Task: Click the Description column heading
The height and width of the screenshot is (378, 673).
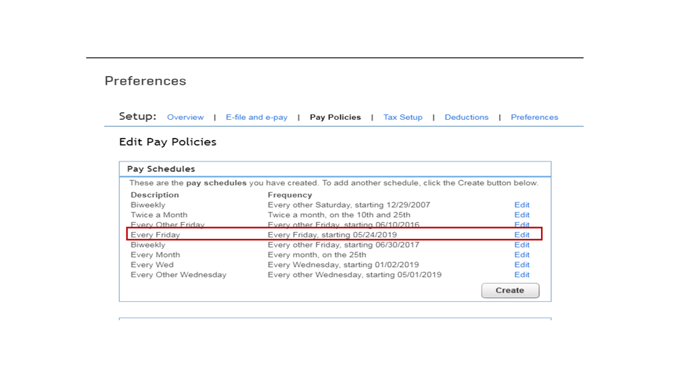Action: pyautogui.click(x=155, y=195)
